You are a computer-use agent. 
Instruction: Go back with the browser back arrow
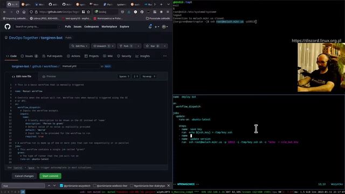[x=5, y=12]
